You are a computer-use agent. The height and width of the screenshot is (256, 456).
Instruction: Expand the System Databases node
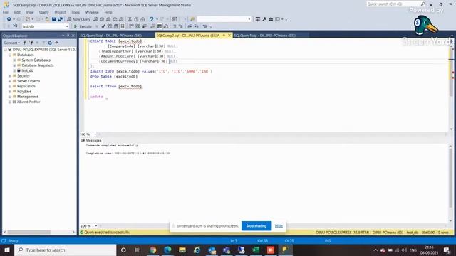click(x=14, y=60)
